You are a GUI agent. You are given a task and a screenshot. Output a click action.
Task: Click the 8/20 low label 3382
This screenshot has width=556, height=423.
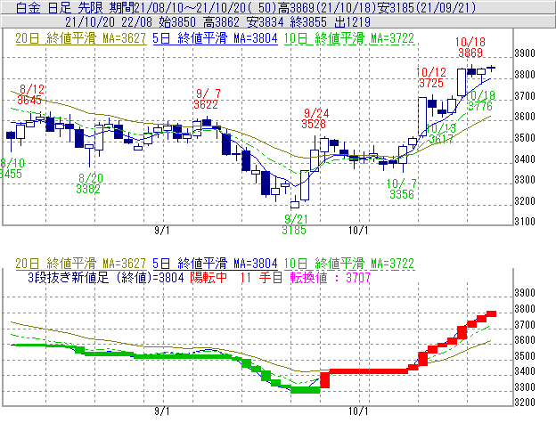(x=88, y=189)
